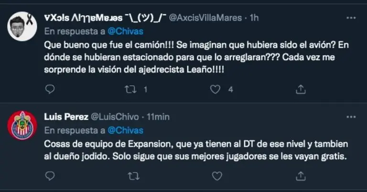Open the 1h timestamp of first tweet
The width and height of the screenshot is (367, 192).
coord(254,18)
